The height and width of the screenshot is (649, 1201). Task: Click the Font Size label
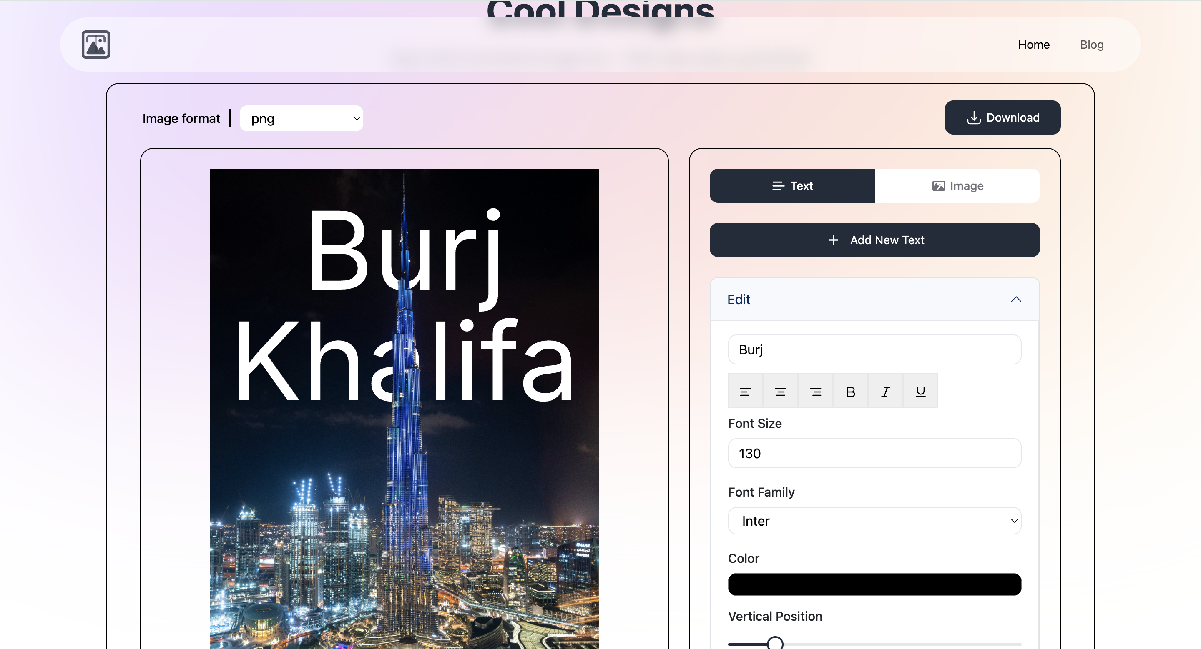tap(755, 423)
